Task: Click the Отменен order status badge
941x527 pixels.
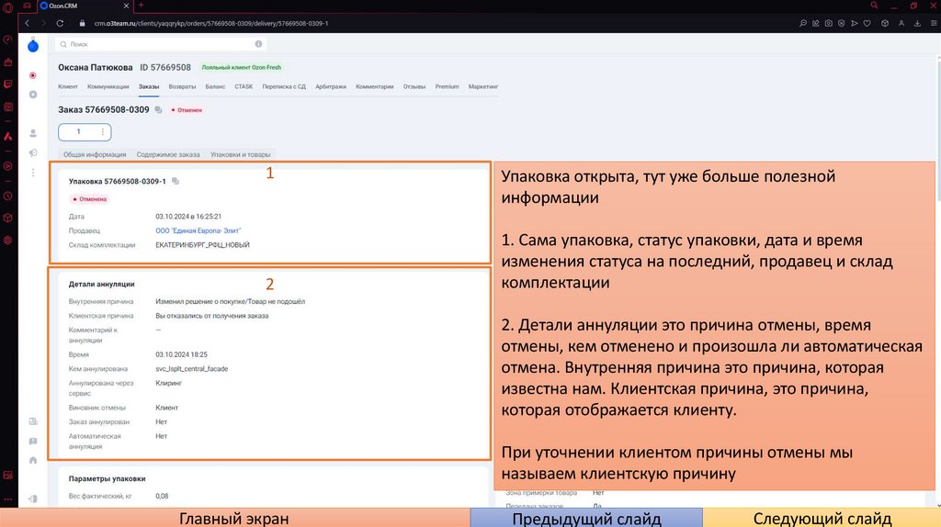Action: pos(187,110)
